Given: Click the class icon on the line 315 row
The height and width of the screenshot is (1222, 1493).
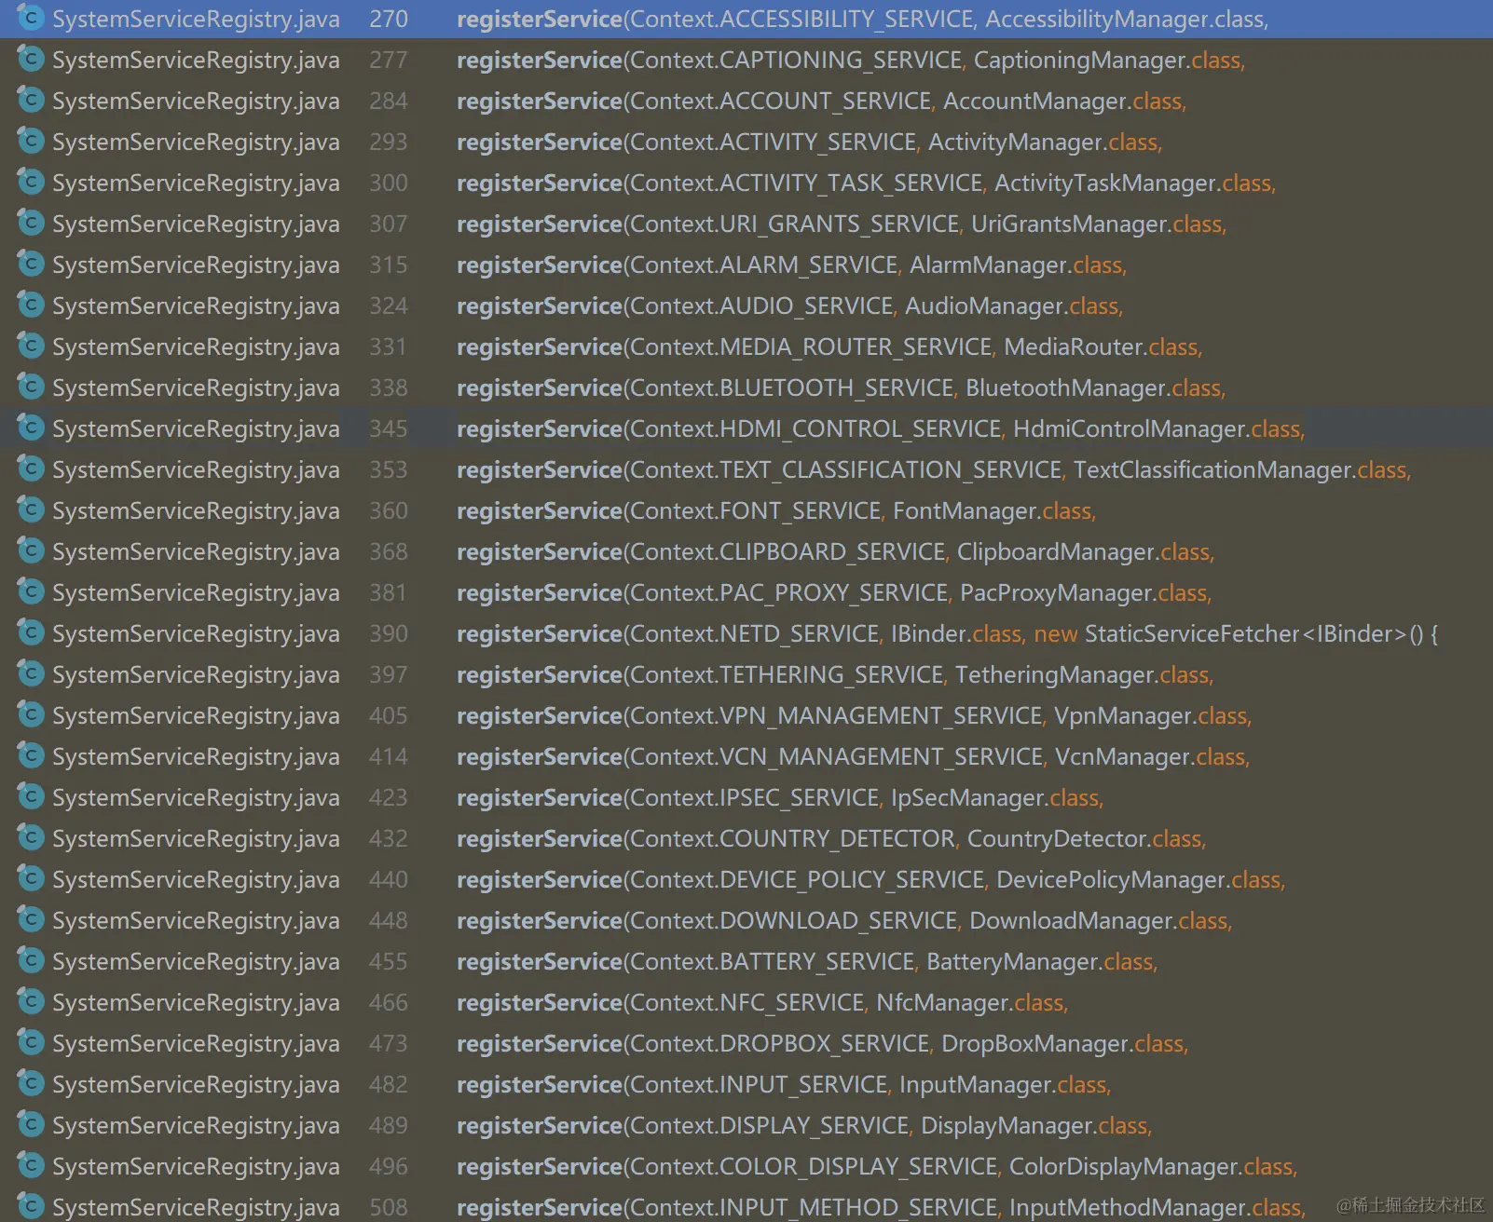Looking at the screenshot, I should (x=31, y=265).
